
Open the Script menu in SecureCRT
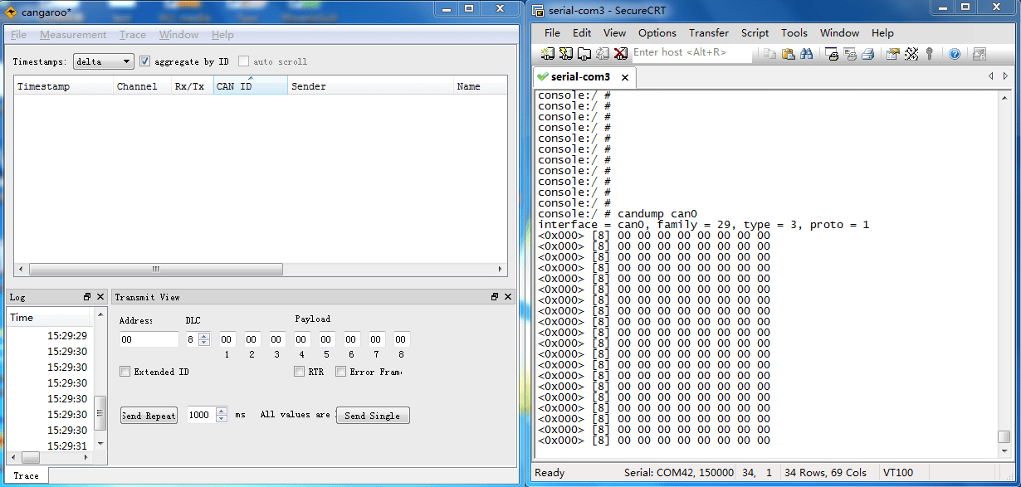755,33
